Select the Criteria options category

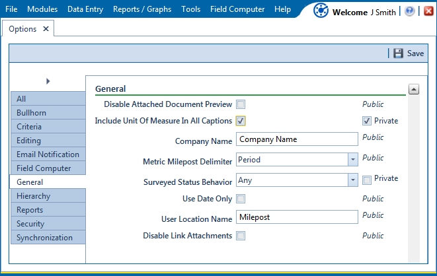48,127
